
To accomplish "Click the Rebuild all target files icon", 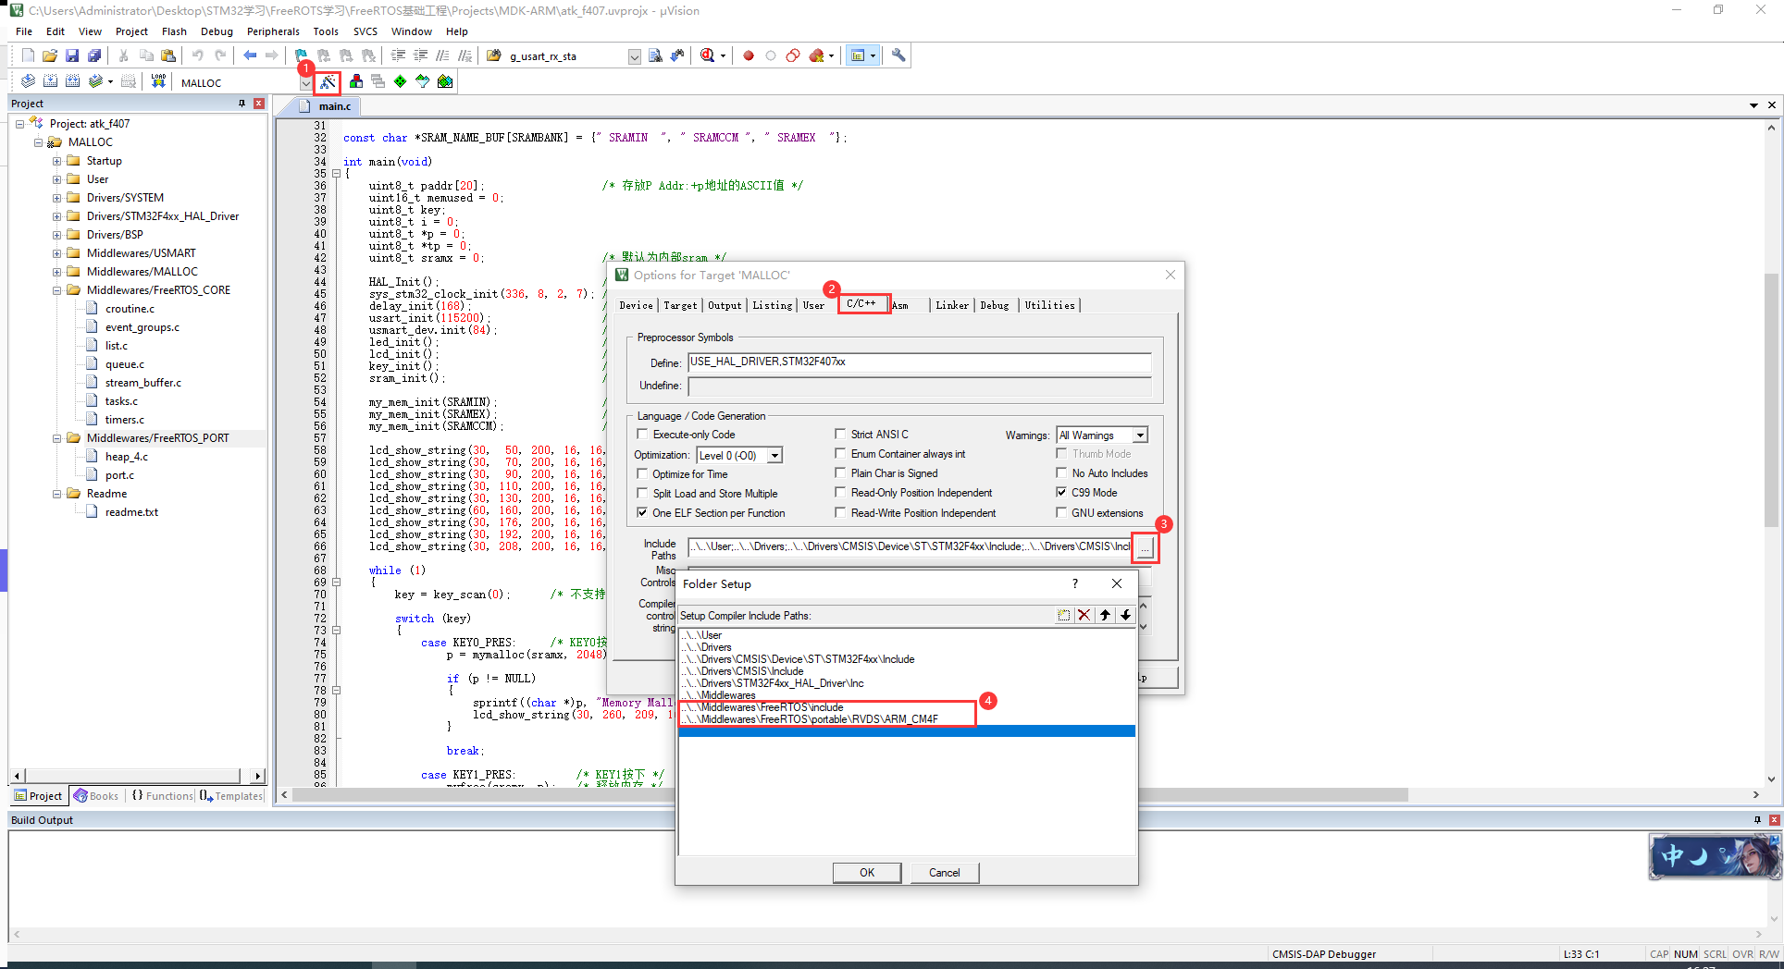I will click(72, 81).
